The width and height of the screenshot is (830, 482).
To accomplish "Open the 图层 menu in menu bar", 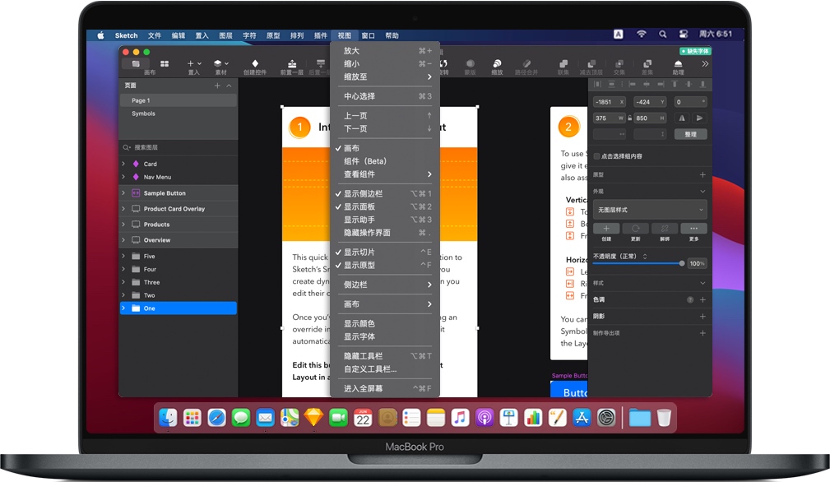I will click(226, 35).
